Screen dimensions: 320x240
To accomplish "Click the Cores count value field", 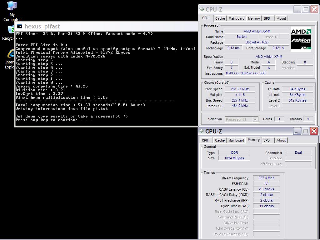I will pos(279,119).
